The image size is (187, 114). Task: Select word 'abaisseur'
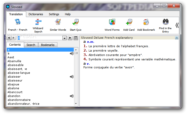coord(15,80)
